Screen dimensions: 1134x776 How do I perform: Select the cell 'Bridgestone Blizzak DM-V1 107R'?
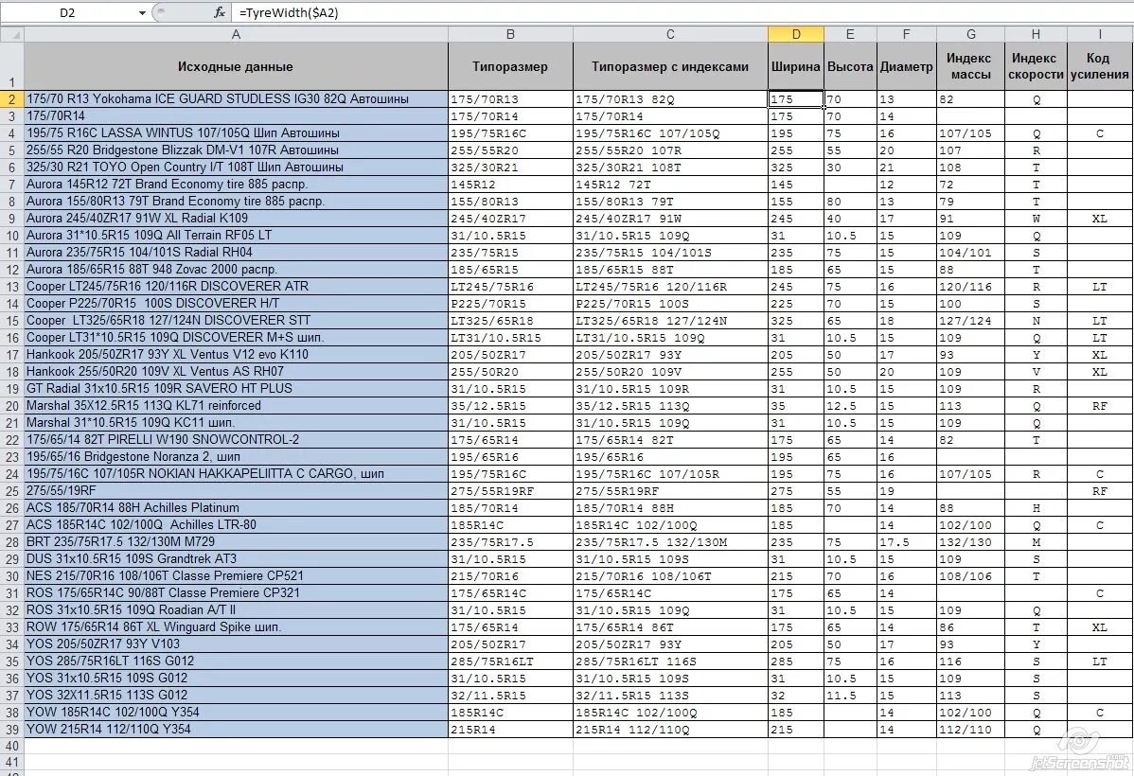click(x=236, y=150)
